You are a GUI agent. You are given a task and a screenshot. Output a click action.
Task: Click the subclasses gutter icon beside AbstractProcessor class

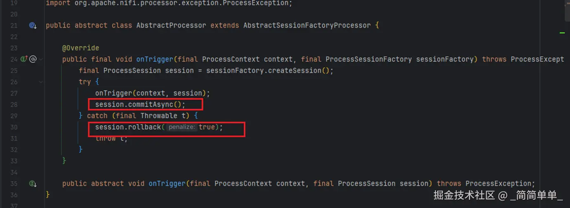[x=33, y=26]
